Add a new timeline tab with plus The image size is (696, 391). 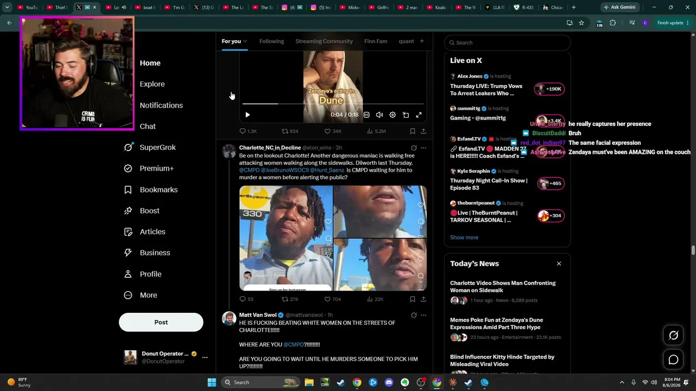tap(421, 41)
